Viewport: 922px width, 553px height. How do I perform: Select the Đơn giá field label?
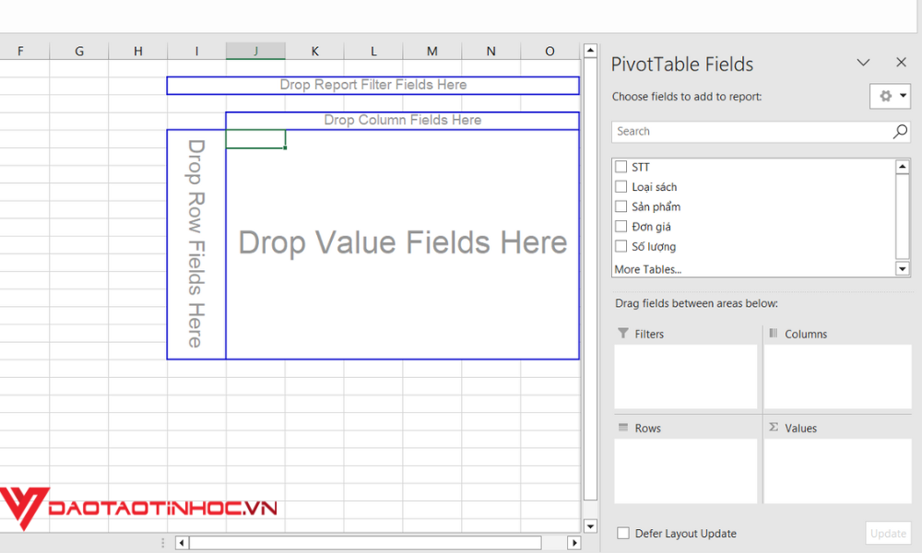point(651,226)
